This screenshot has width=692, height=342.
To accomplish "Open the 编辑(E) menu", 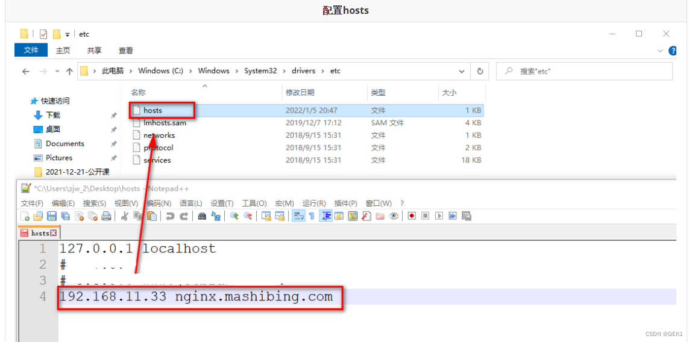I will tap(63, 203).
